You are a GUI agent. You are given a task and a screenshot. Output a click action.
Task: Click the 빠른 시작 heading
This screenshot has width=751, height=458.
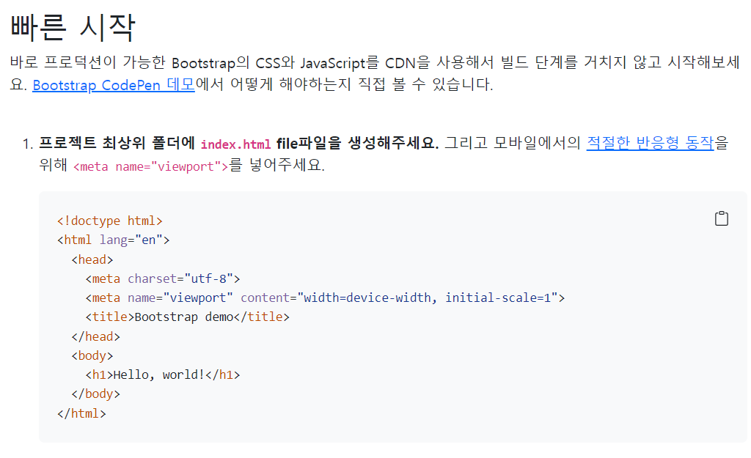tap(73, 26)
